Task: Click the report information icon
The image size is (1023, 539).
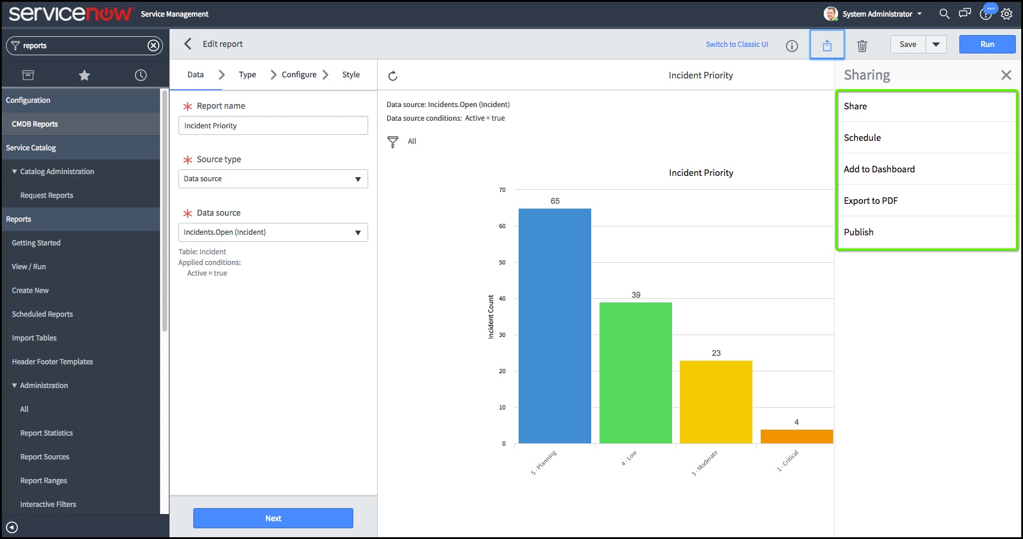Action: pos(792,46)
